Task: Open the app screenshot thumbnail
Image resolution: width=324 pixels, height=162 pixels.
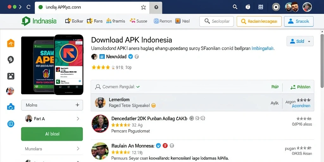Action: pos(52,65)
